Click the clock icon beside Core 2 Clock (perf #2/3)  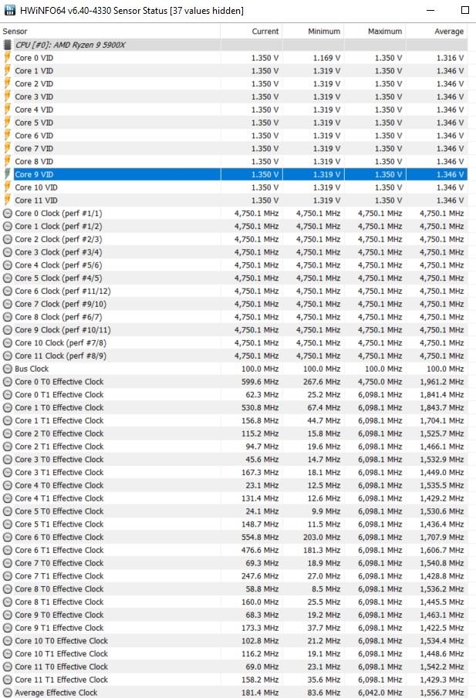click(x=7, y=239)
